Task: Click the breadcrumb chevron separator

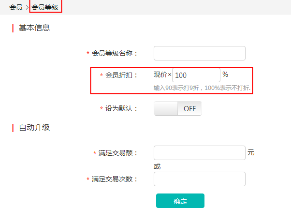Action: pyautogui.click(x=27, y=7)
